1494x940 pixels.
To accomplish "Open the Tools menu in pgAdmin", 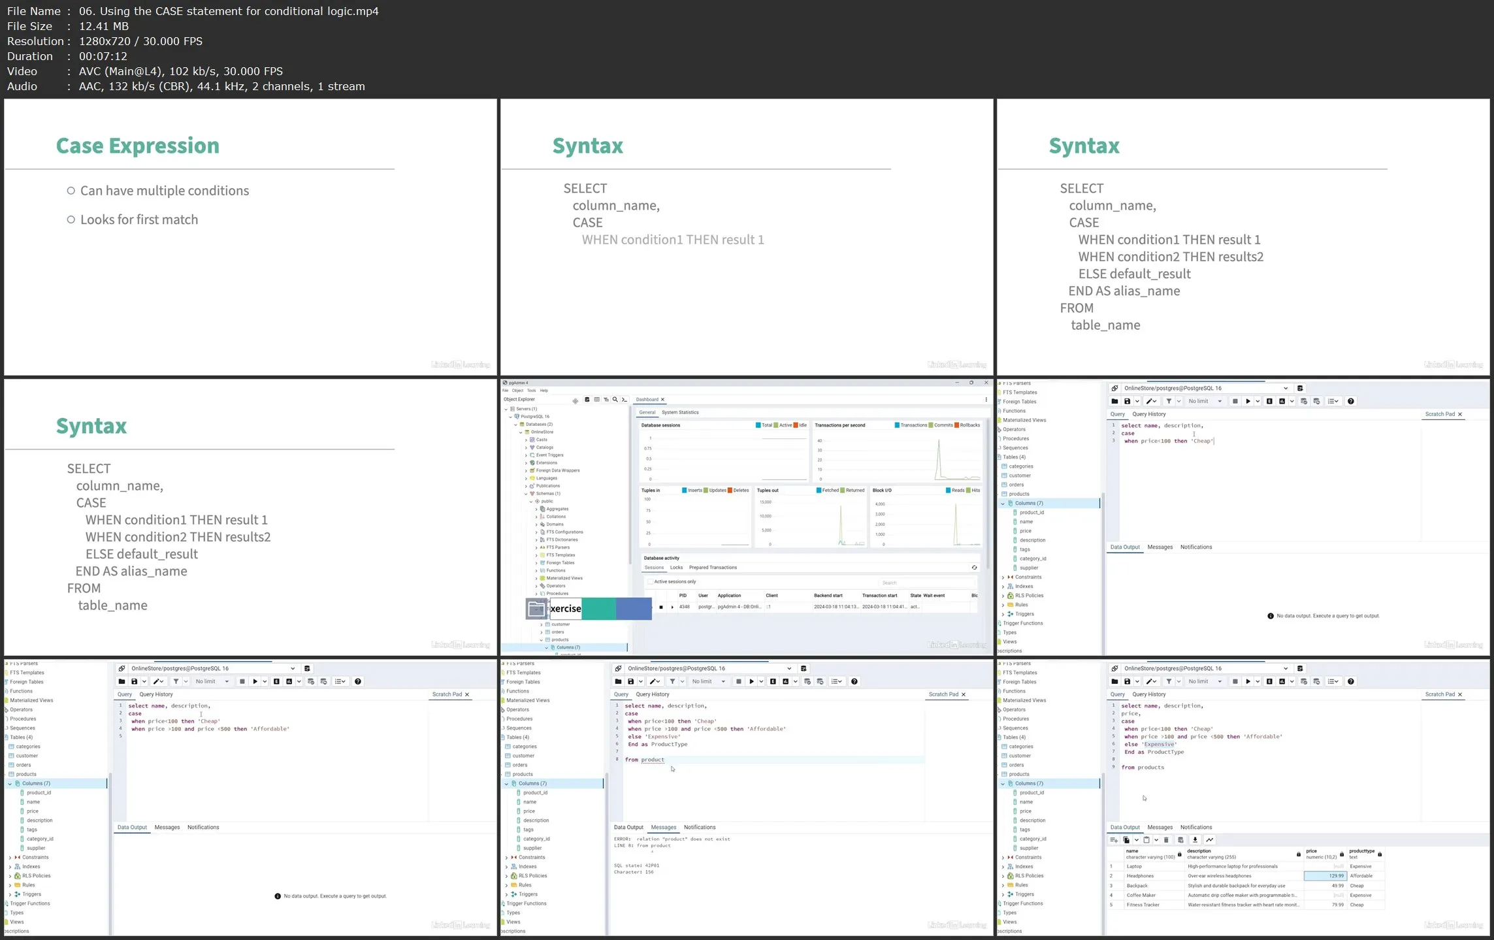I will click(531, 391).
